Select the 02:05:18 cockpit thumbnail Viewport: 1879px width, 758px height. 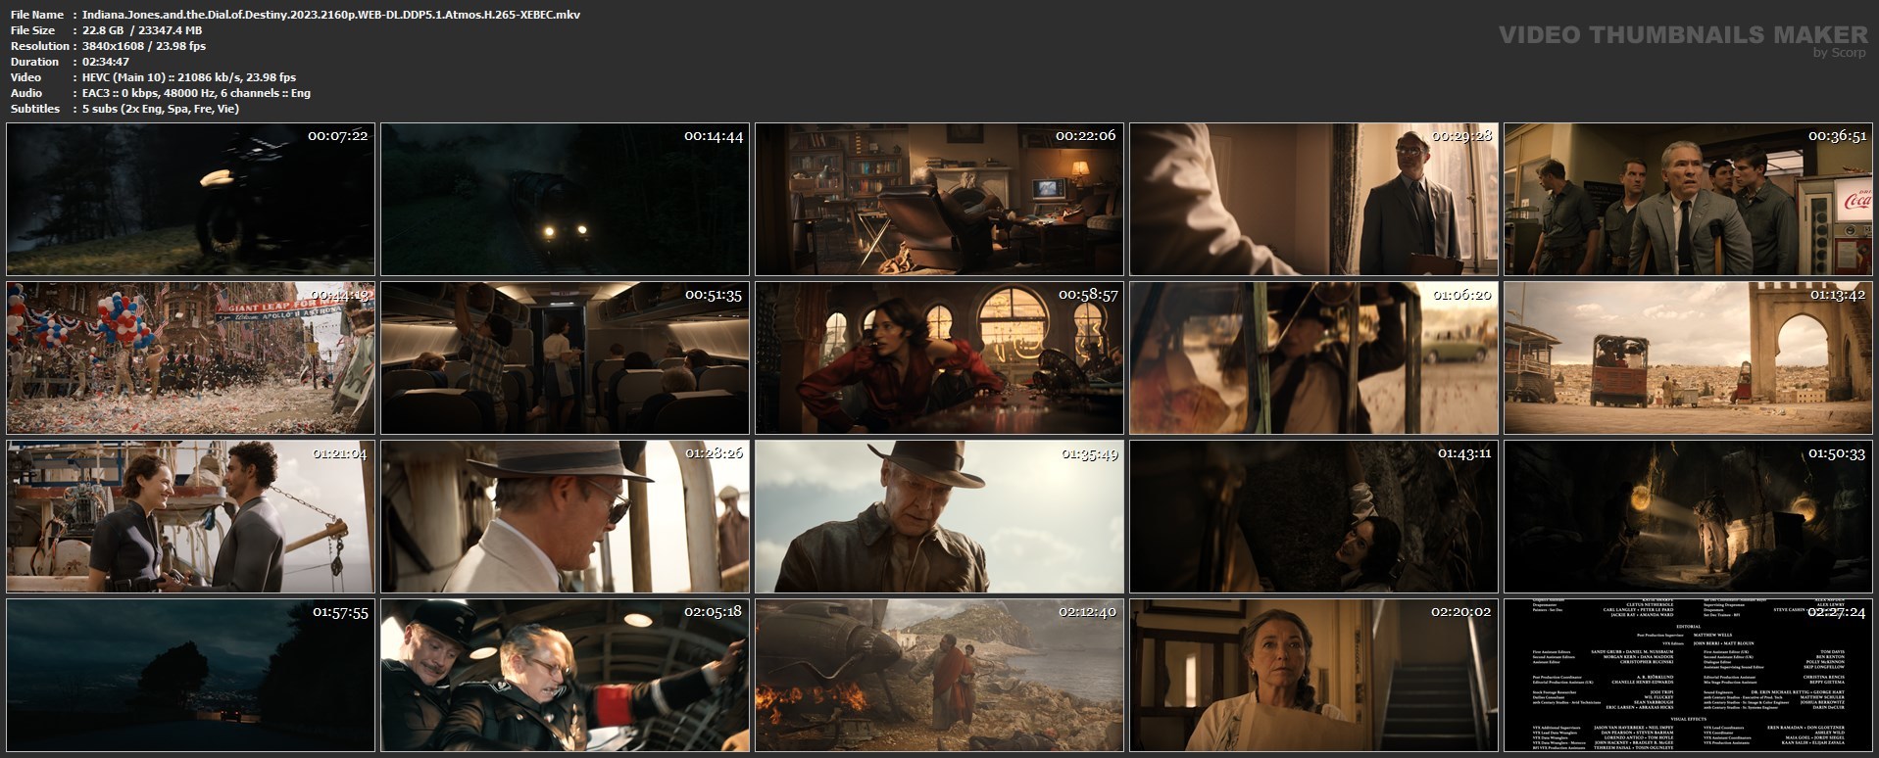coord(565,675)
